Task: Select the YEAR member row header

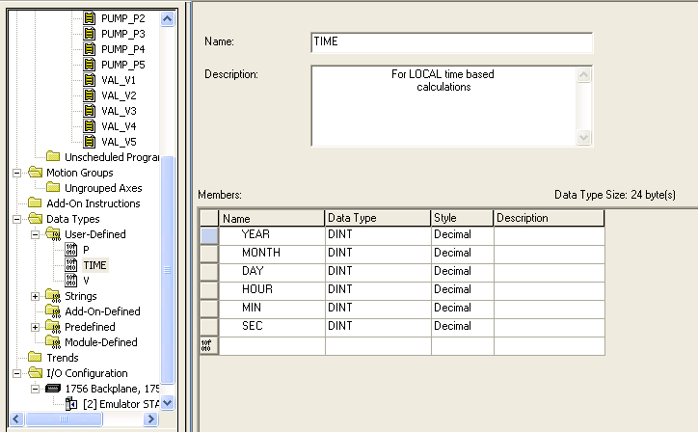Action: tap(209, 235)
